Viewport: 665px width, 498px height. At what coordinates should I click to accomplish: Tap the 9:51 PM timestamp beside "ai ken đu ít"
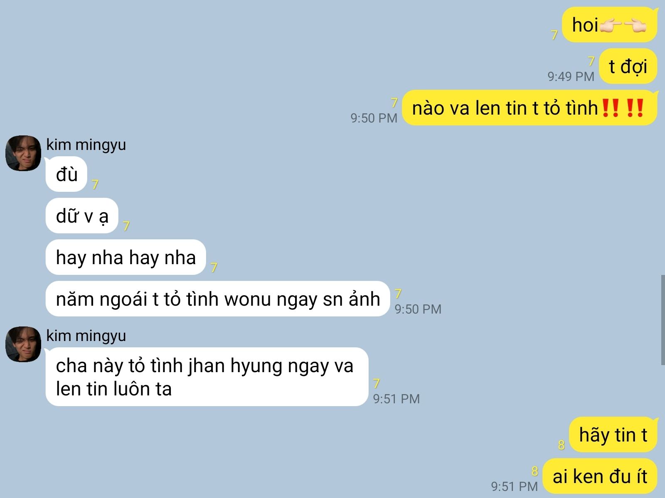514,486
